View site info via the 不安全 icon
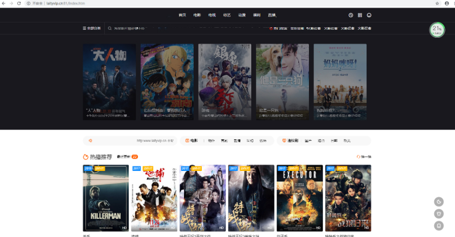455x237 pixels. 29,4
